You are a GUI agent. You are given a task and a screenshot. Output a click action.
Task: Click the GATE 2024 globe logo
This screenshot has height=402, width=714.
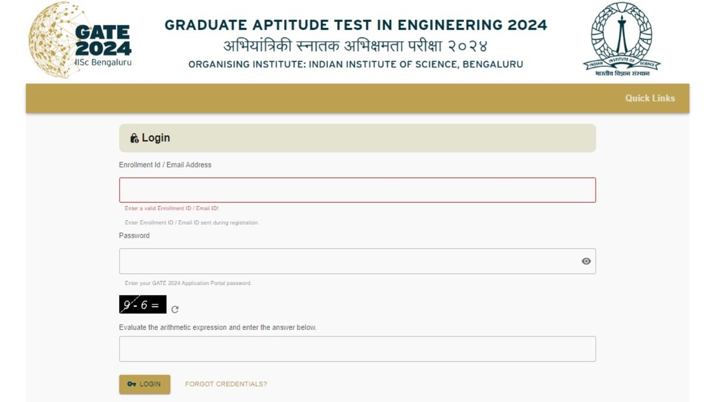coord(79,40)
